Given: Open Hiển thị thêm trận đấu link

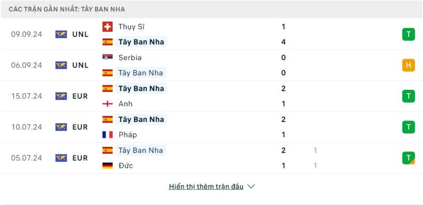Looking at the screenshot, I should 206,187.
